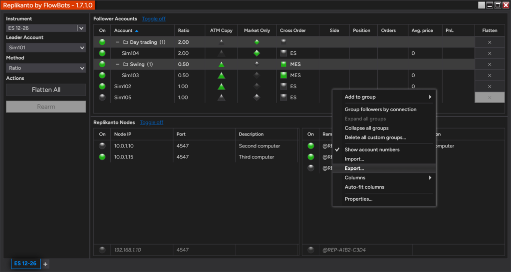Toggle Market Only diamond for Sim102
511x272 pixels.
click(257, 87)
